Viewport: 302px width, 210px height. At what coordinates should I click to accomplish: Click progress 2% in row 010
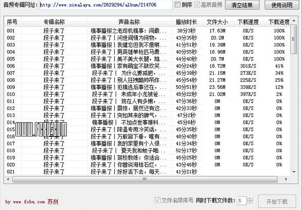tap(279, 94)
